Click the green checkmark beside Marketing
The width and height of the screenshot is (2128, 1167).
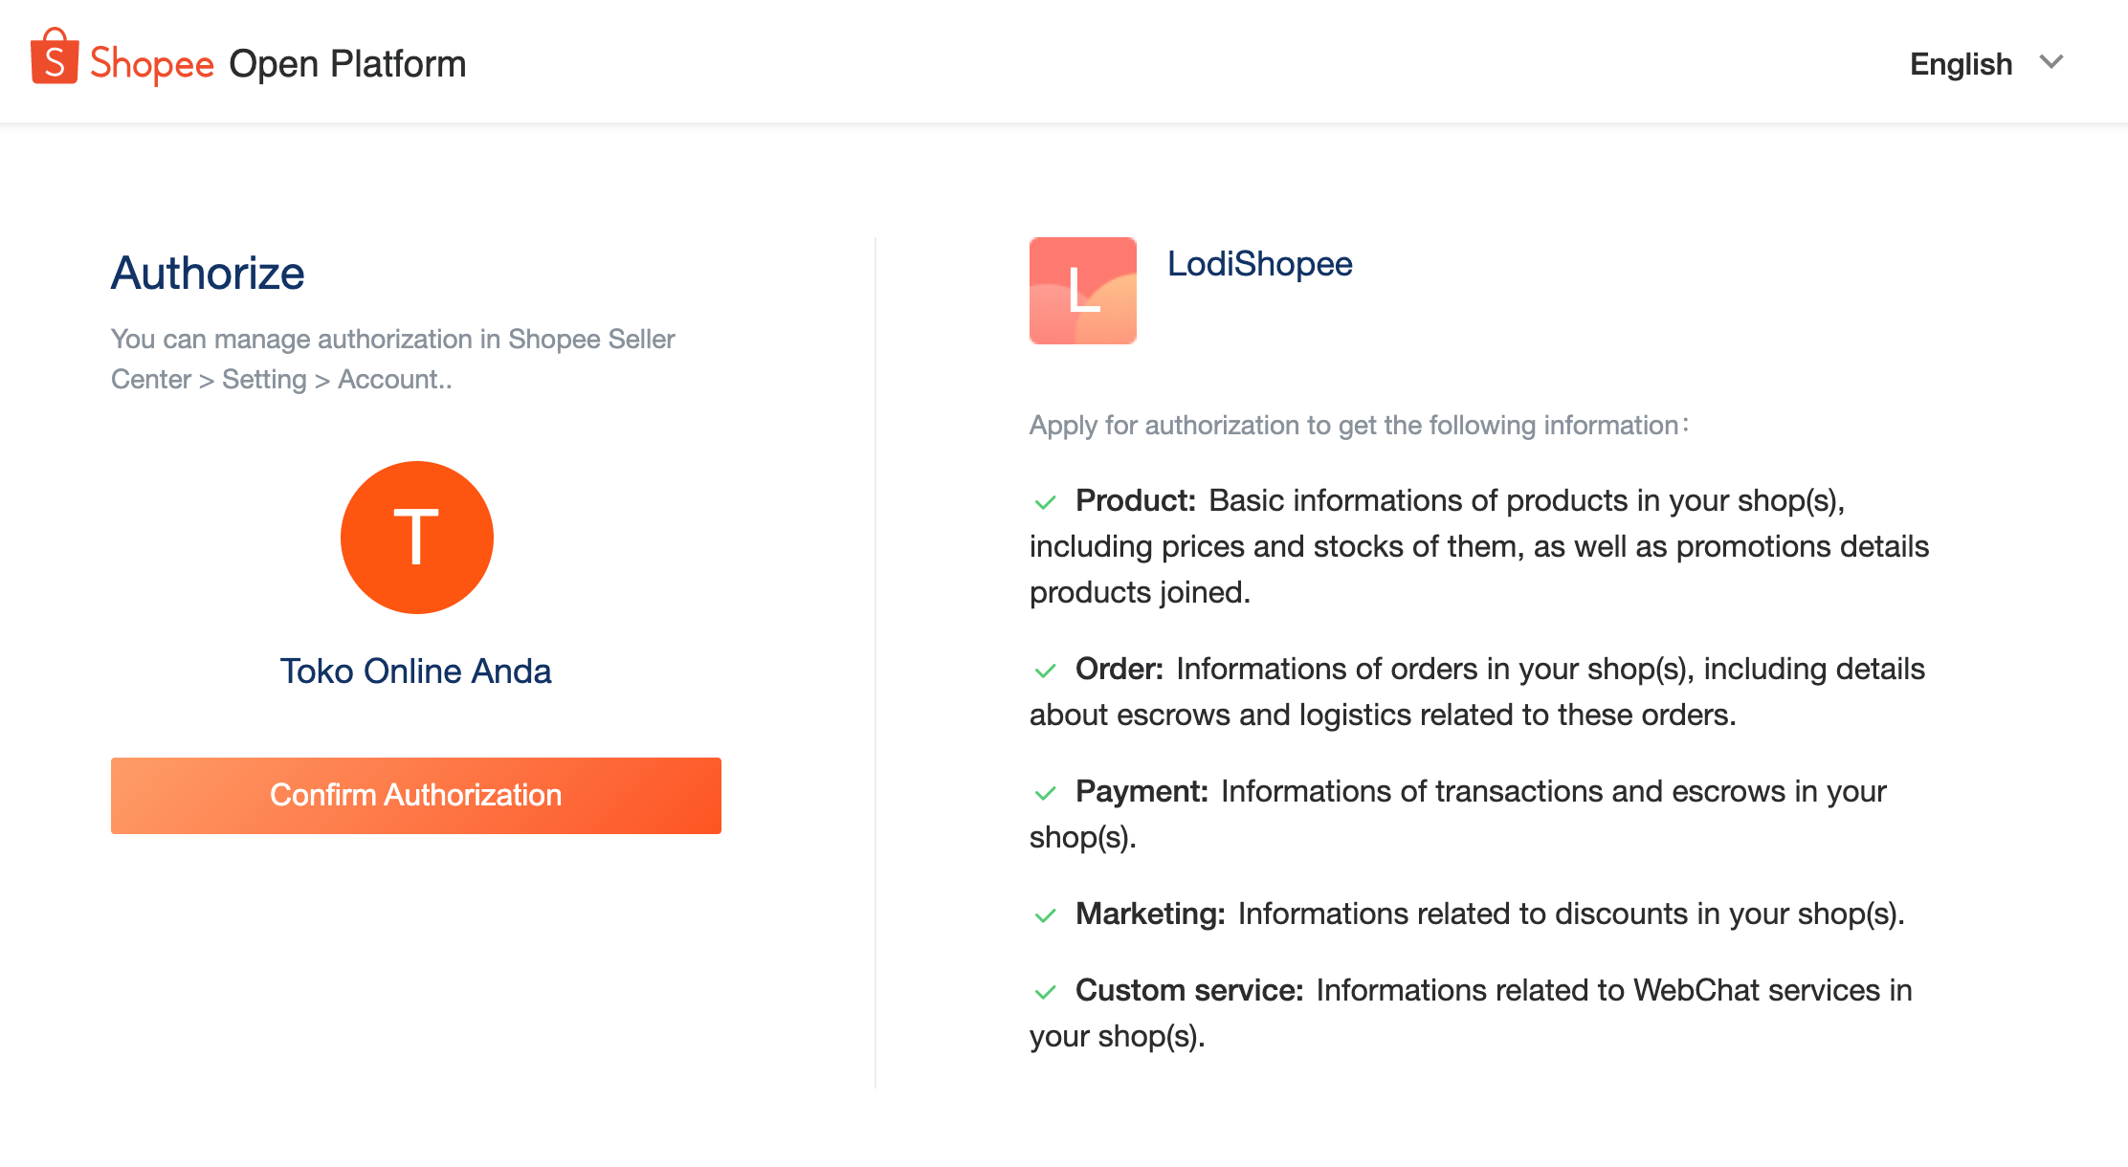(x=1045, y=915)
